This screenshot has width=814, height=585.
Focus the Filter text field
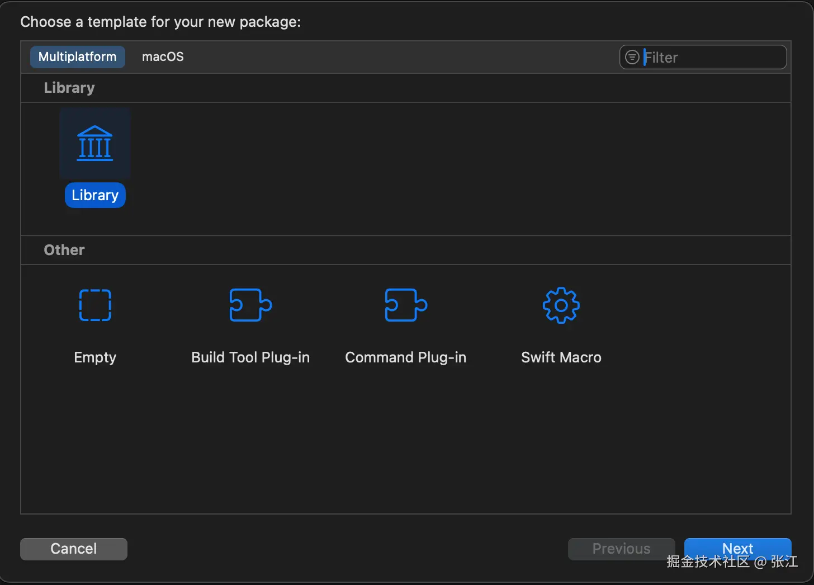pyautogui.click(x=713, y=57)
